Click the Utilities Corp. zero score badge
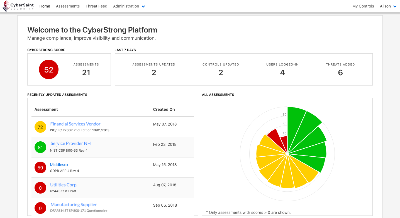 pyautogui.click(x=40, y=188)
